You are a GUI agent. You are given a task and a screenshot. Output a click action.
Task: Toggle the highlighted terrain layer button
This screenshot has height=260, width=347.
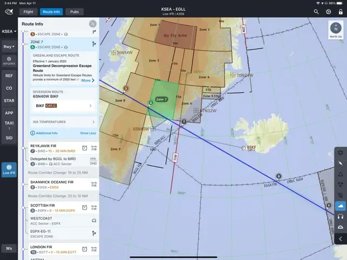341,206
